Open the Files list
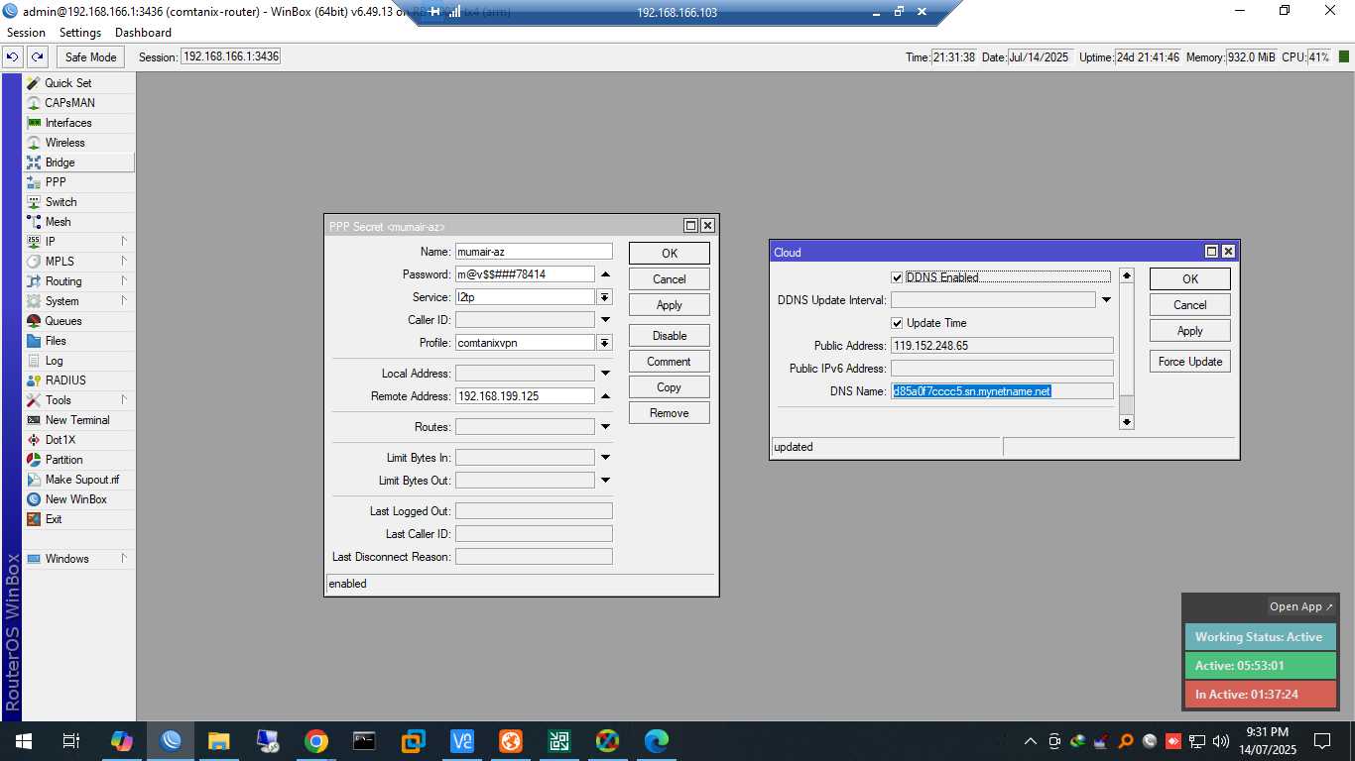Image resolution: width=1355 pixels, height=761 pixels. pyautogui.click(x=78, y=341)
